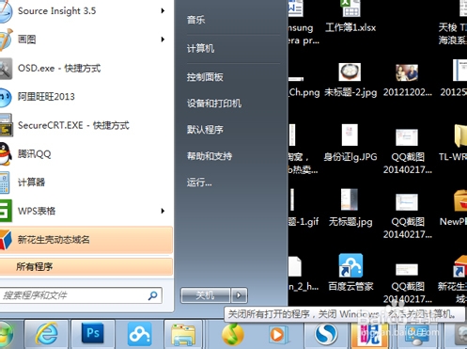Open Source Insight 3.5 from Start menu

[86, 11]
